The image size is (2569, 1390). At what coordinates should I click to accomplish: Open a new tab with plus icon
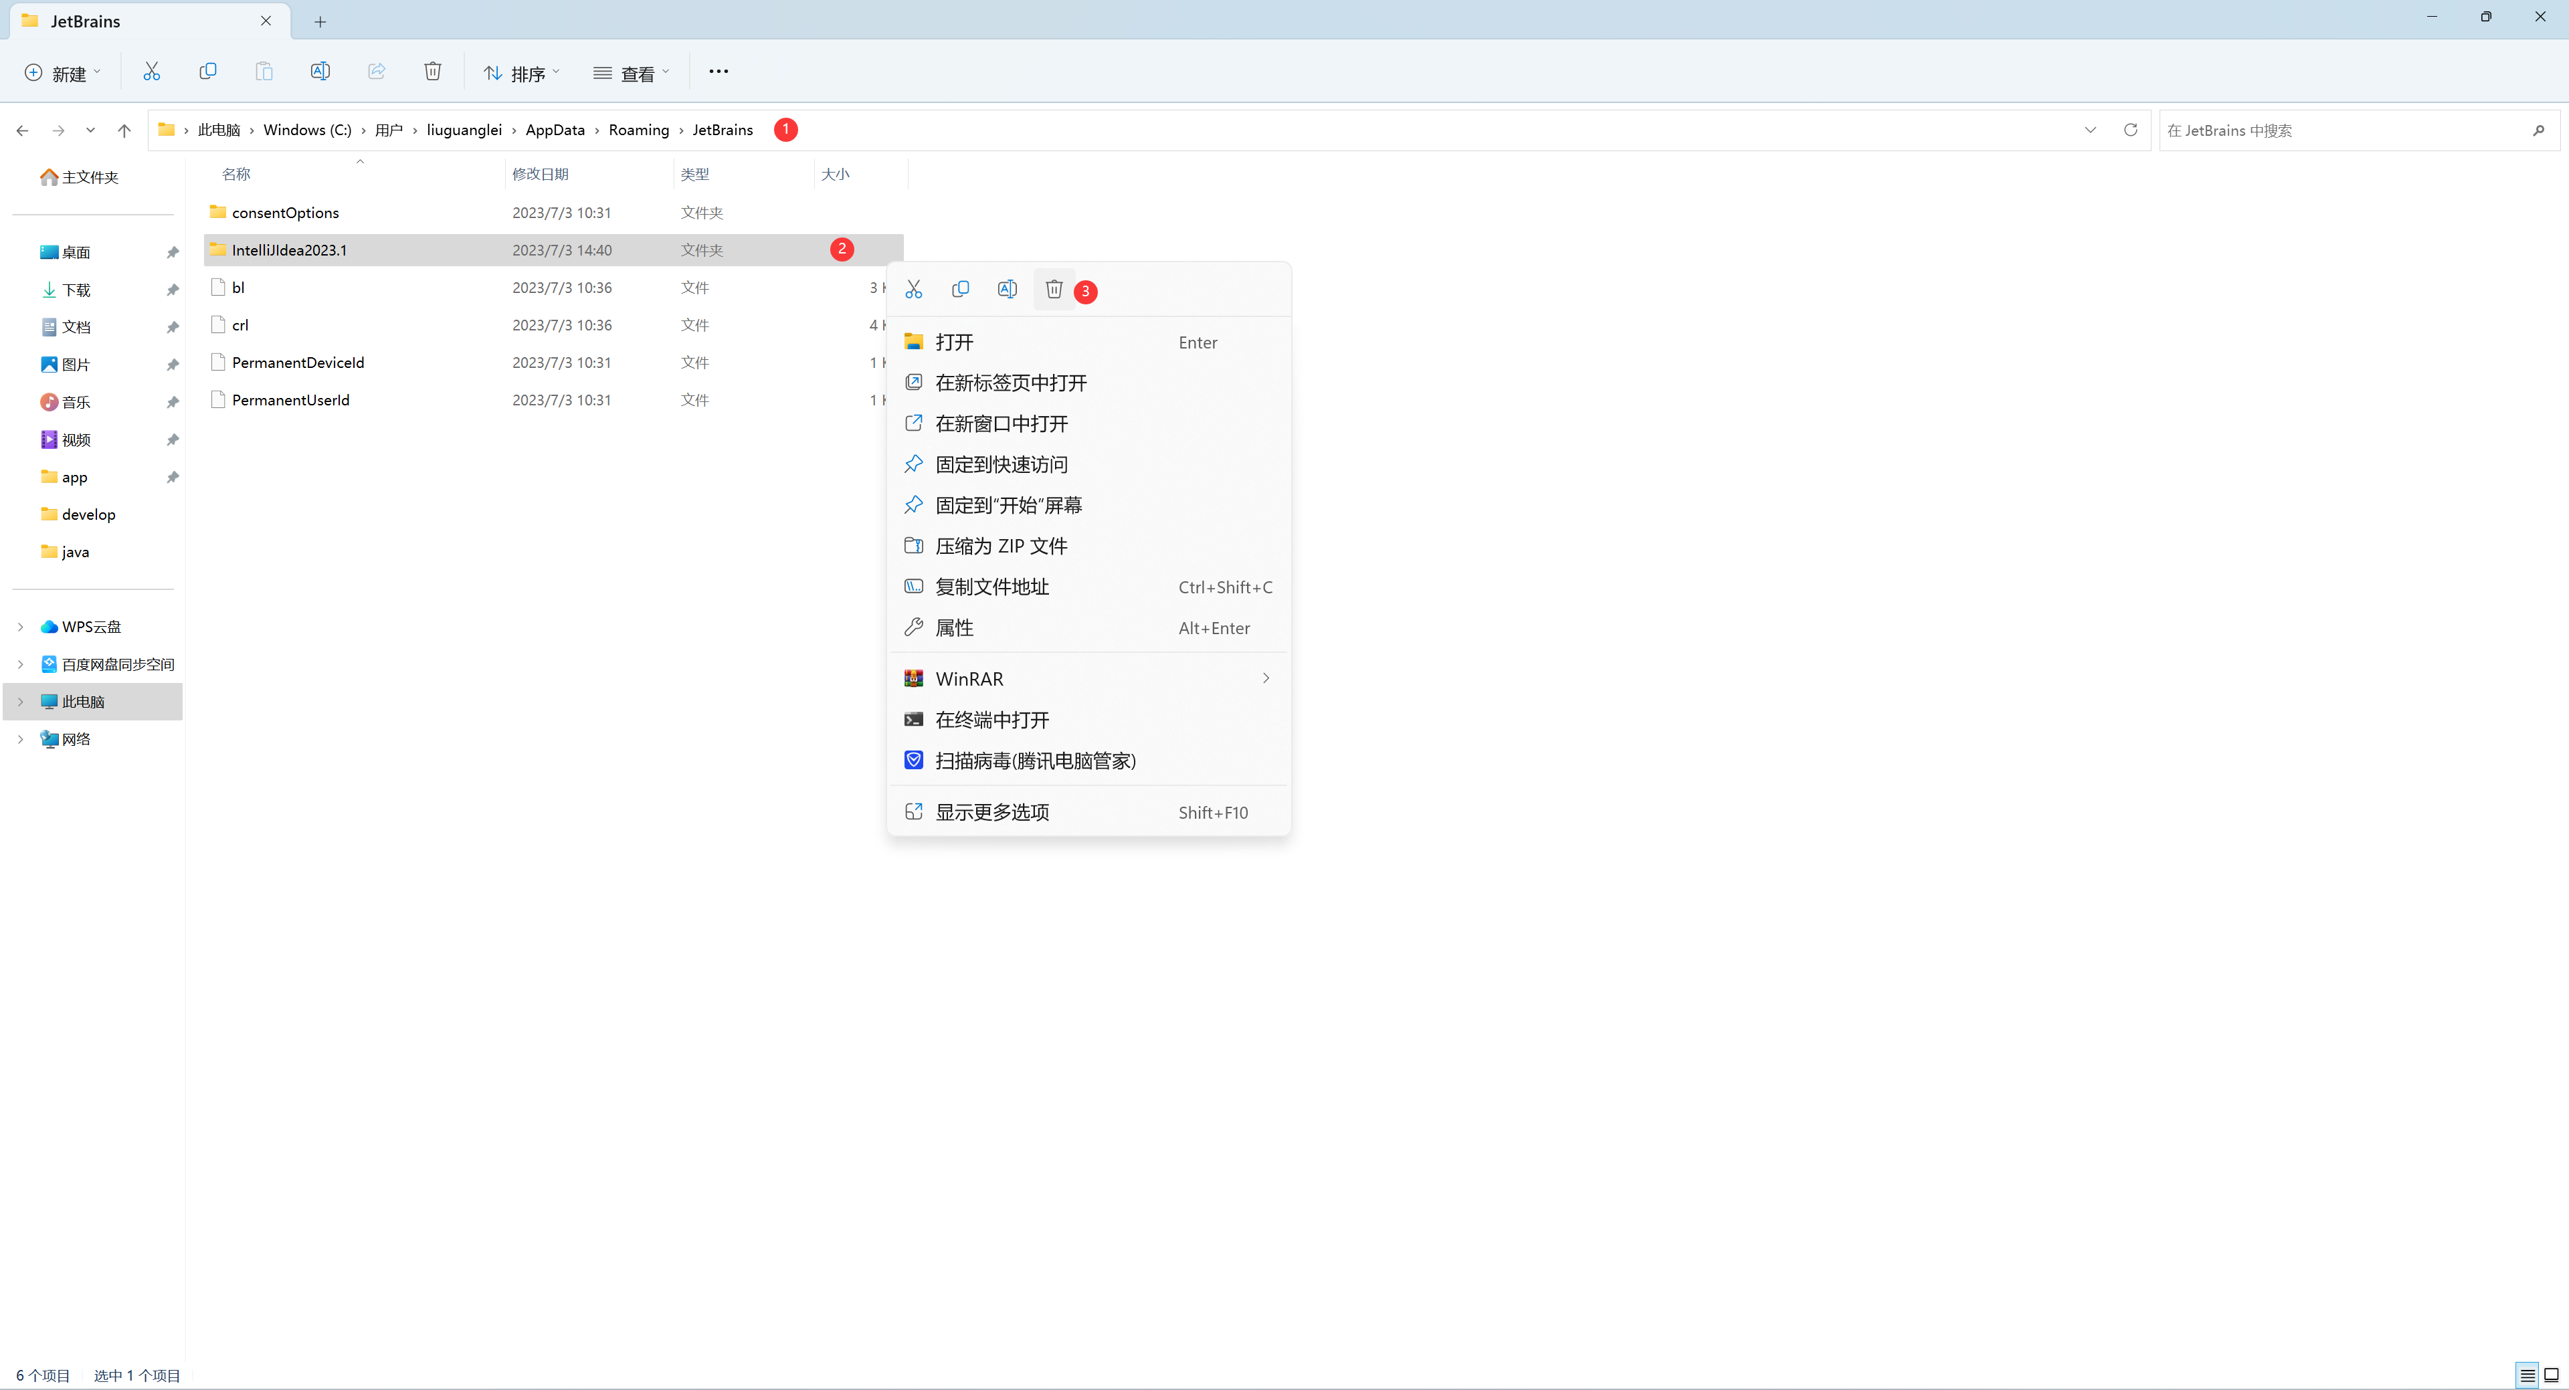pos(320,22)
